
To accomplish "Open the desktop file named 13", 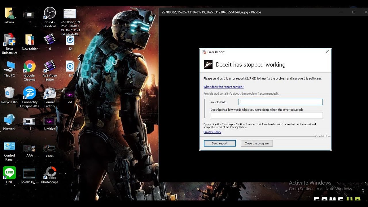I will (70, 66).
